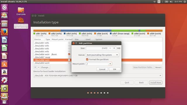Open Firefox from the launcher
The width and height of the screenshot is (187, 105).
click(4, 32)
